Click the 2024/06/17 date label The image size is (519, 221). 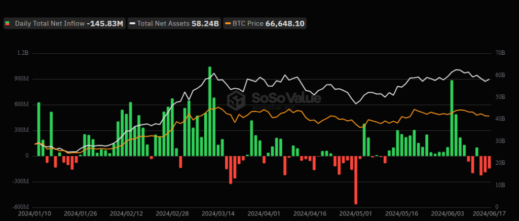tap(489, 214)
